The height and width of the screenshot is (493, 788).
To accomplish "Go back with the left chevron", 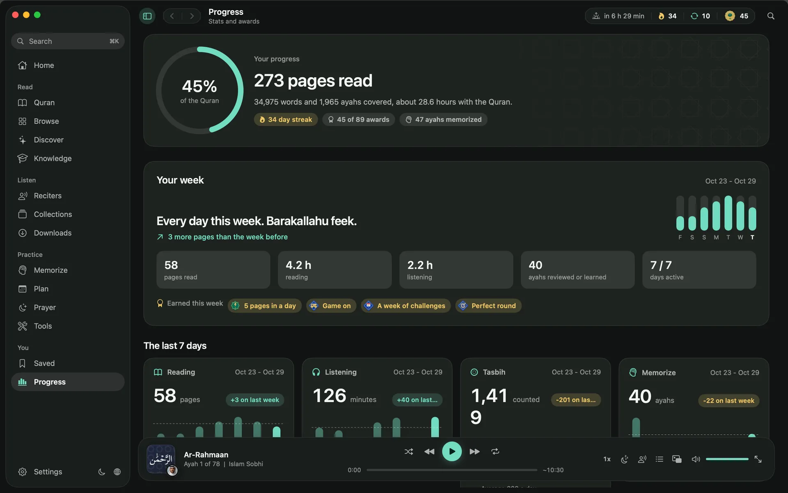I will (x=172, y=16).
